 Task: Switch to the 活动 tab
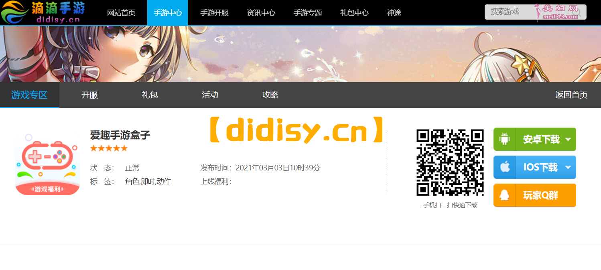click(x=210, y=95)
